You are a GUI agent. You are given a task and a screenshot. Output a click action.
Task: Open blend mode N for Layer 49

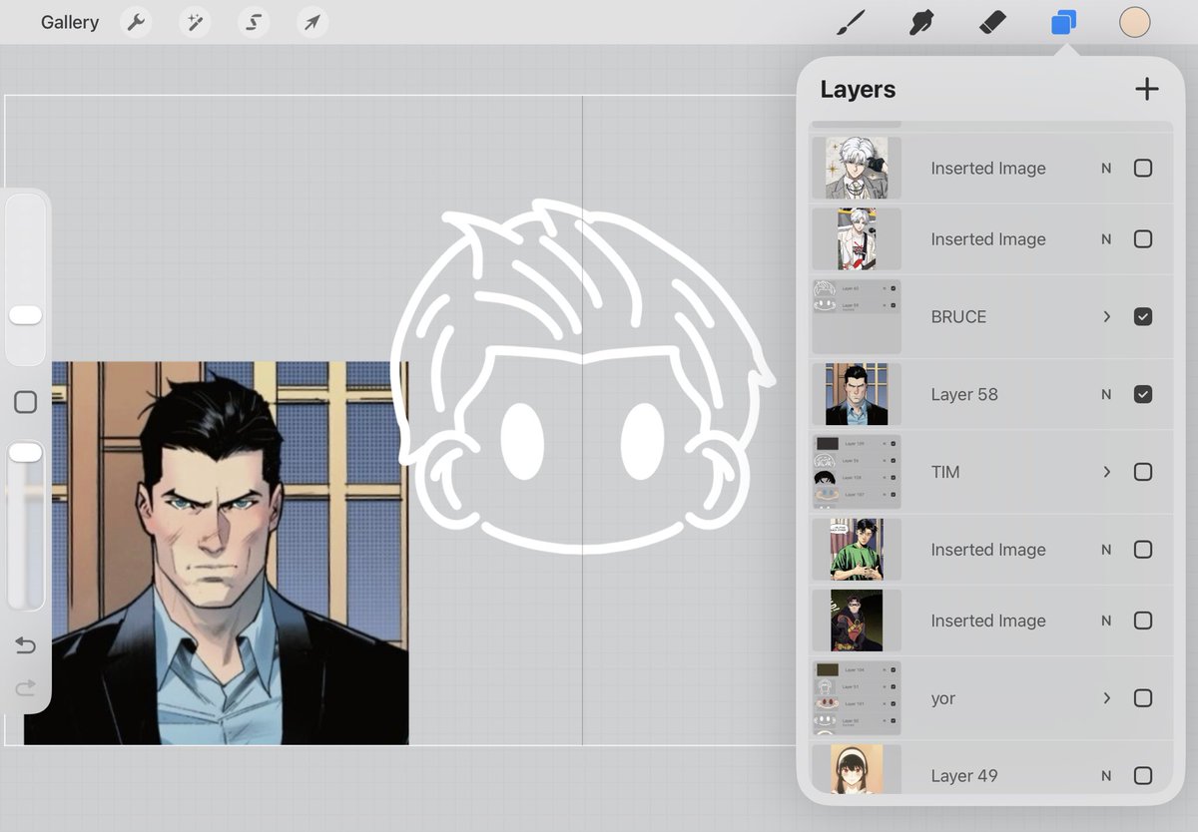pos(1106,775)
